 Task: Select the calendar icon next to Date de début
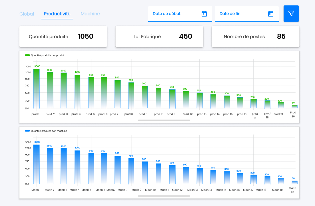click(x=204, y=13)
